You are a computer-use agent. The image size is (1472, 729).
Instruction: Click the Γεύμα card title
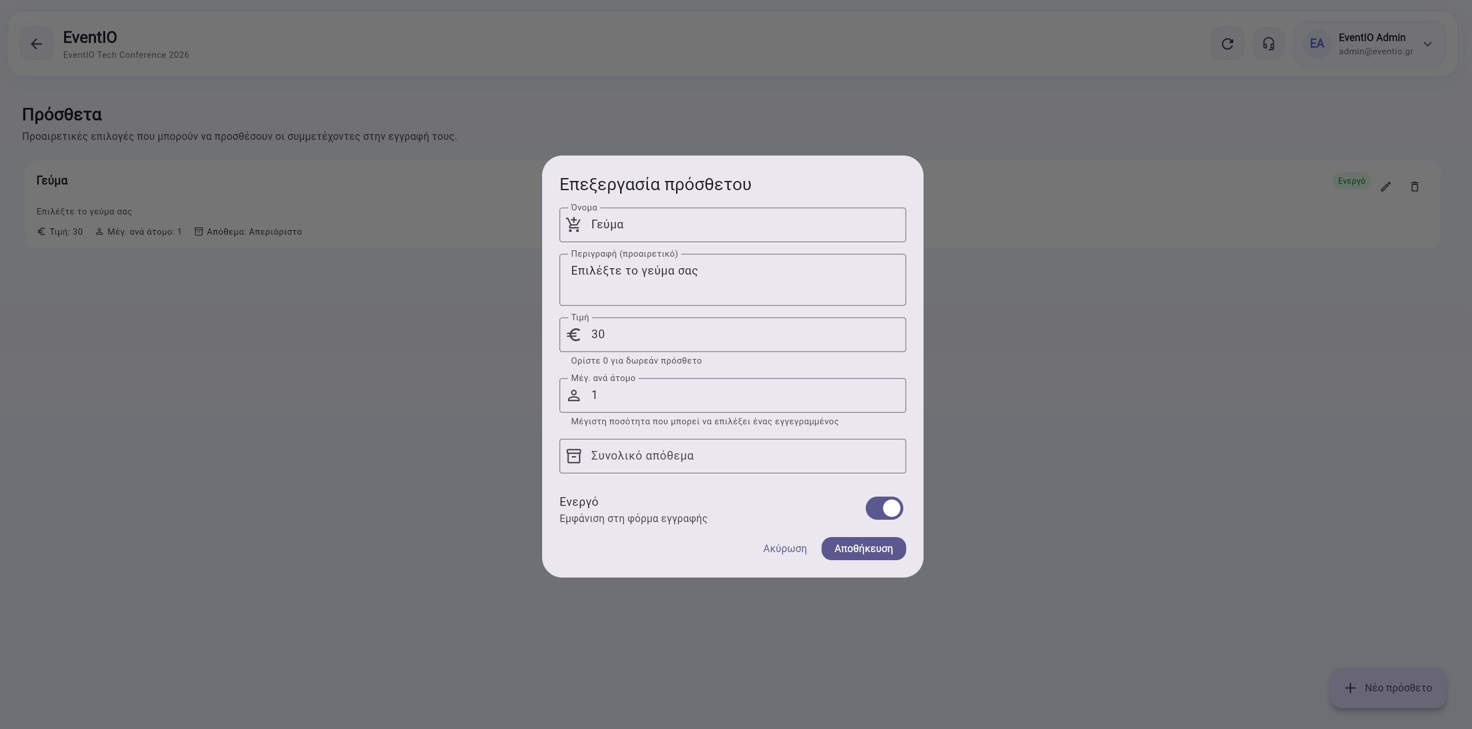52,181
